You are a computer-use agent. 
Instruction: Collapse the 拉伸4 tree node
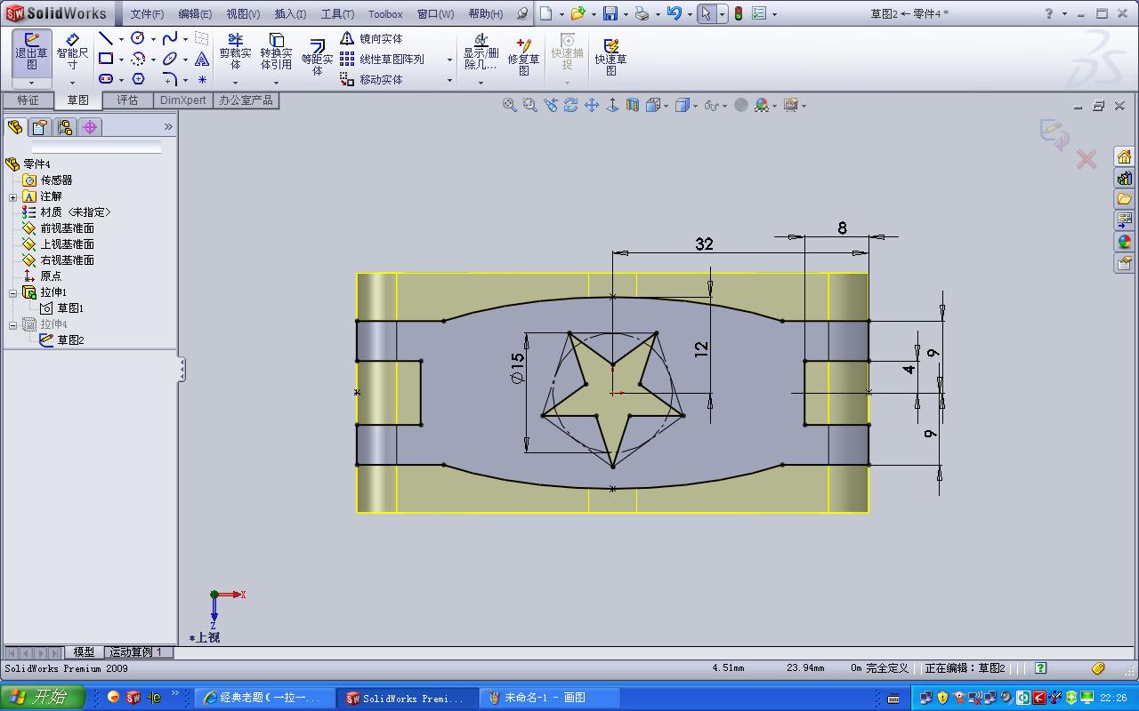tap(13, 324)
